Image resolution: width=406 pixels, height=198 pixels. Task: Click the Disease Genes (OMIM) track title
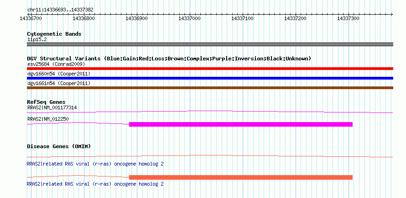click(59, 146)
